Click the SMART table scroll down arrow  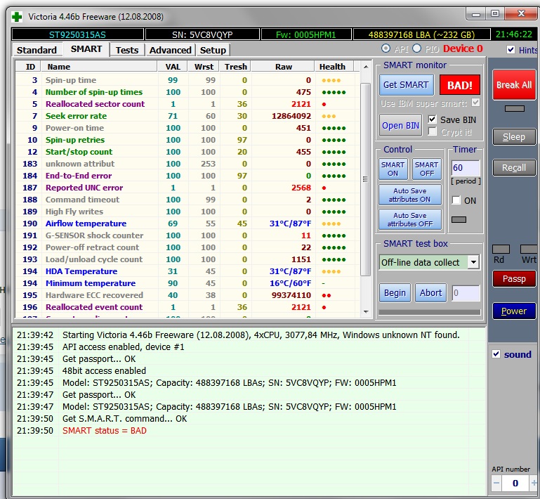coord(366,311)
